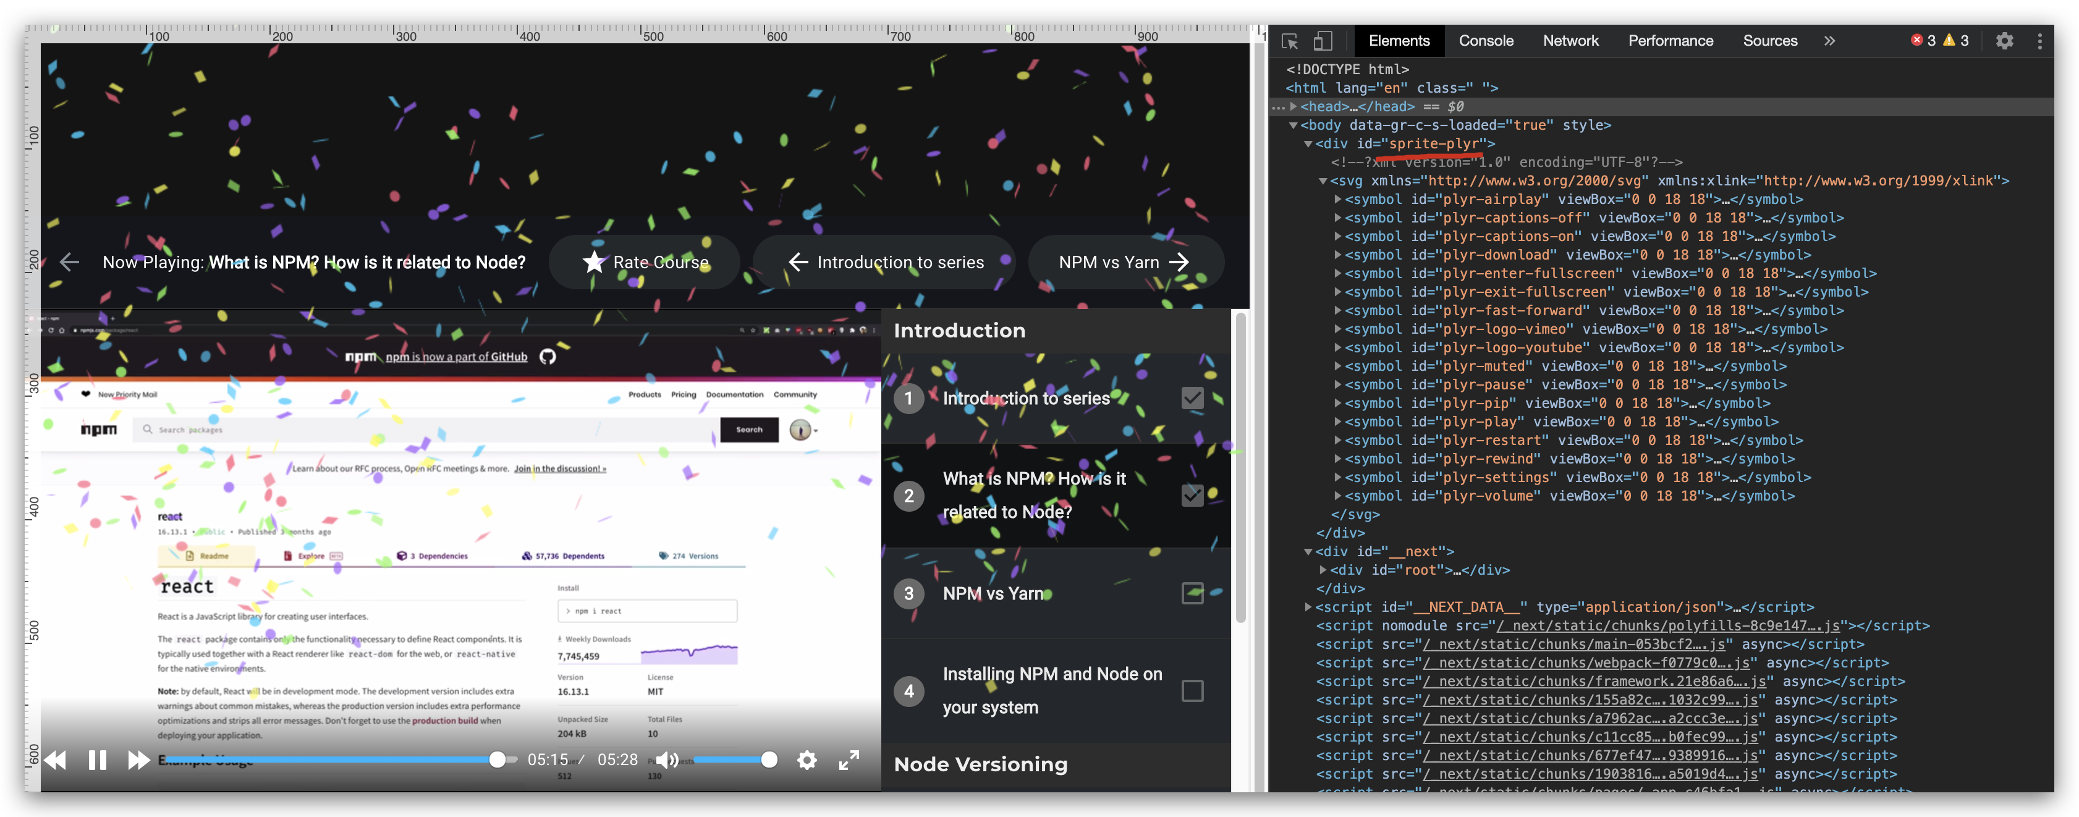Expand the root div node

point(1323,570)
